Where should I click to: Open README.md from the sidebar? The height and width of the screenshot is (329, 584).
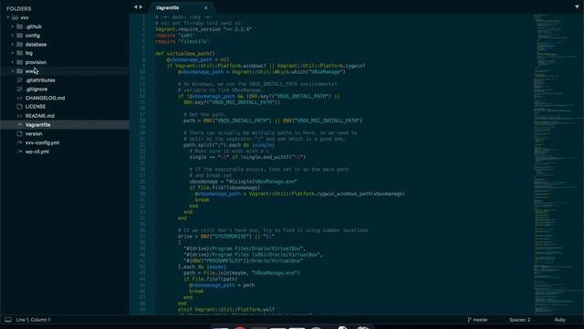click(40, 116)
